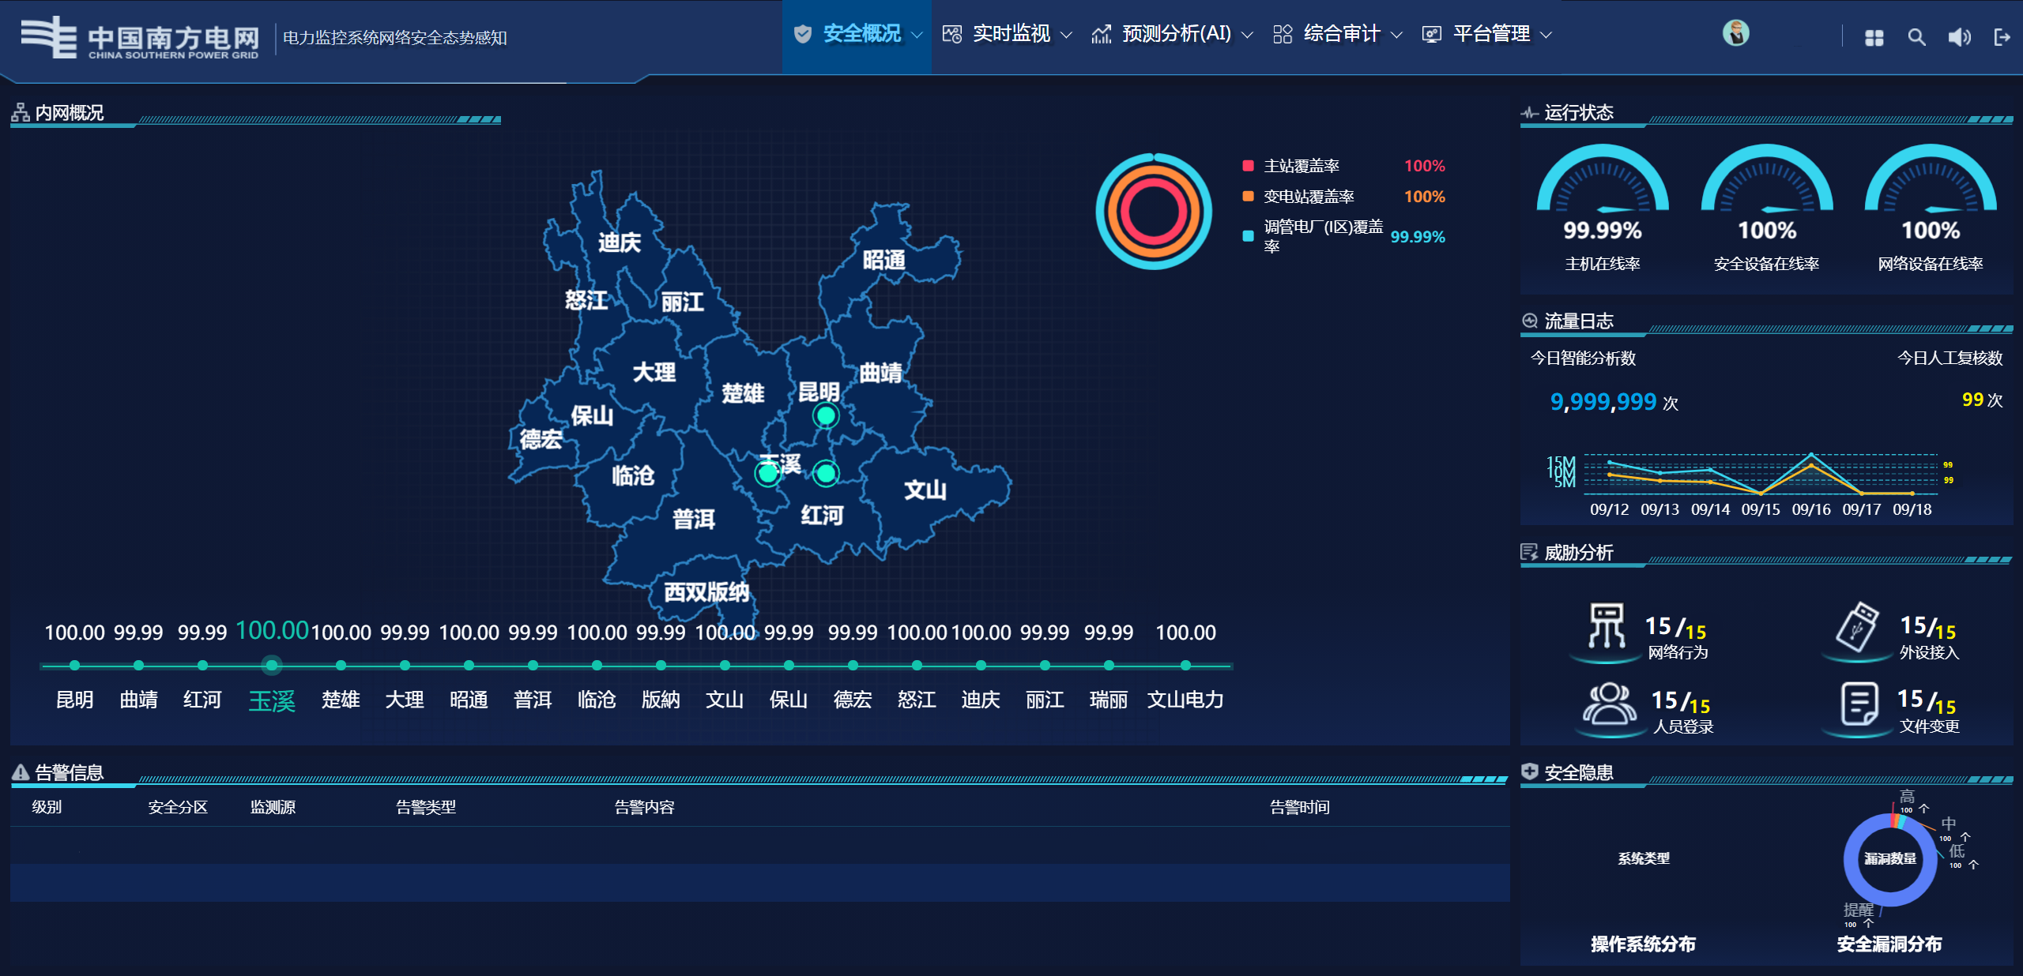The height and width of the screenshot is (976, 2023).
Task: Expand the 综合审计 dropdown arrow
Action: click(x=1396, y=35)
